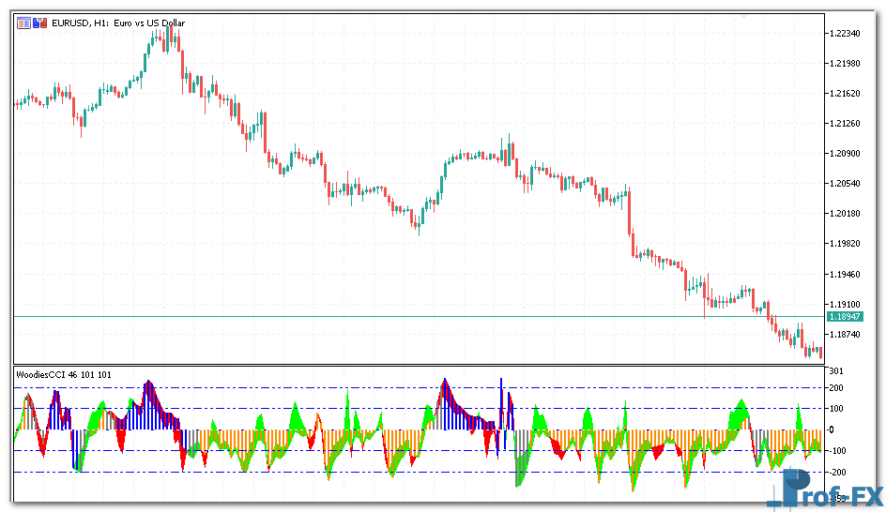Click the blue dashed -100 level line
The height and width of the screenshot is (512, 886).
pyautogui.click(x=282, y=451)
